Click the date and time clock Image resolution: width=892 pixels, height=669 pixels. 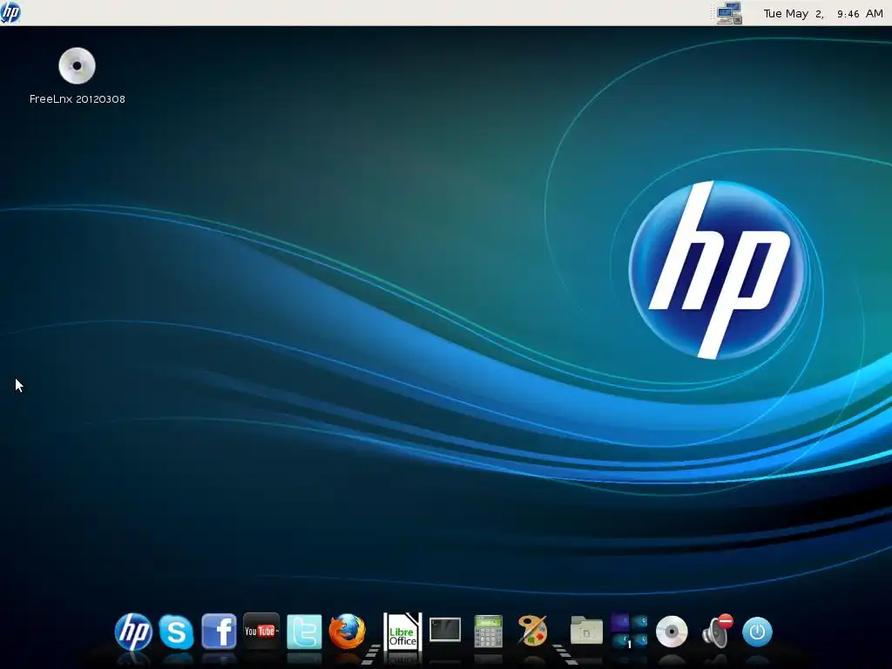point(823,13)
